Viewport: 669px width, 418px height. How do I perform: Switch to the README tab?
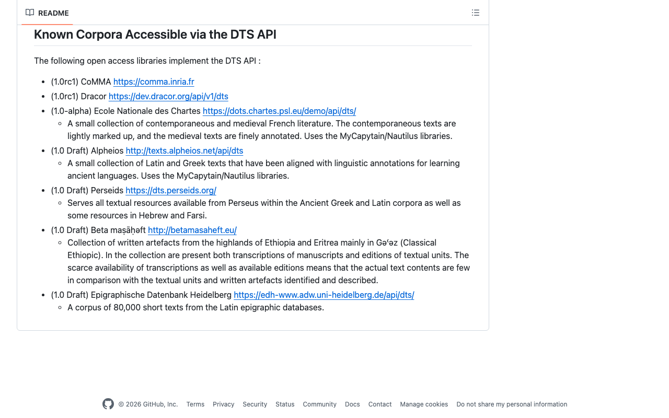[52, 13]
